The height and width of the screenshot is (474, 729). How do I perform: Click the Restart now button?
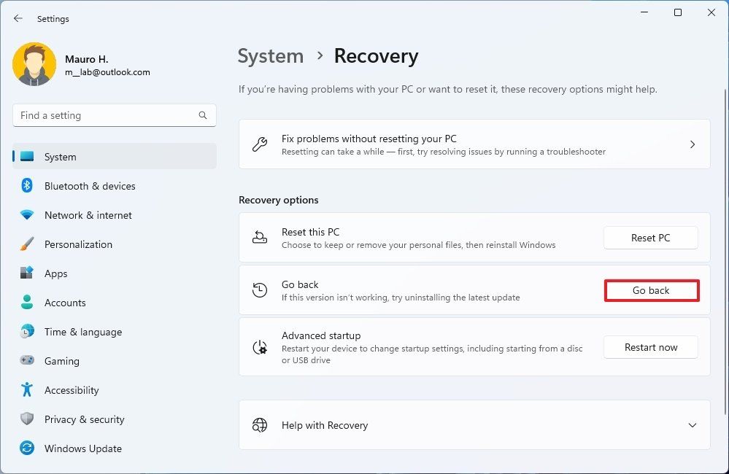pos(650,347)
